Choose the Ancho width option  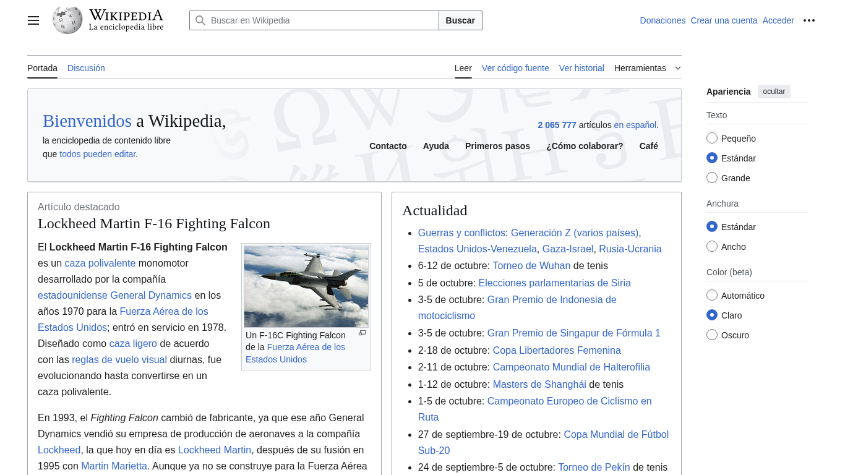[x=712, y=247]
